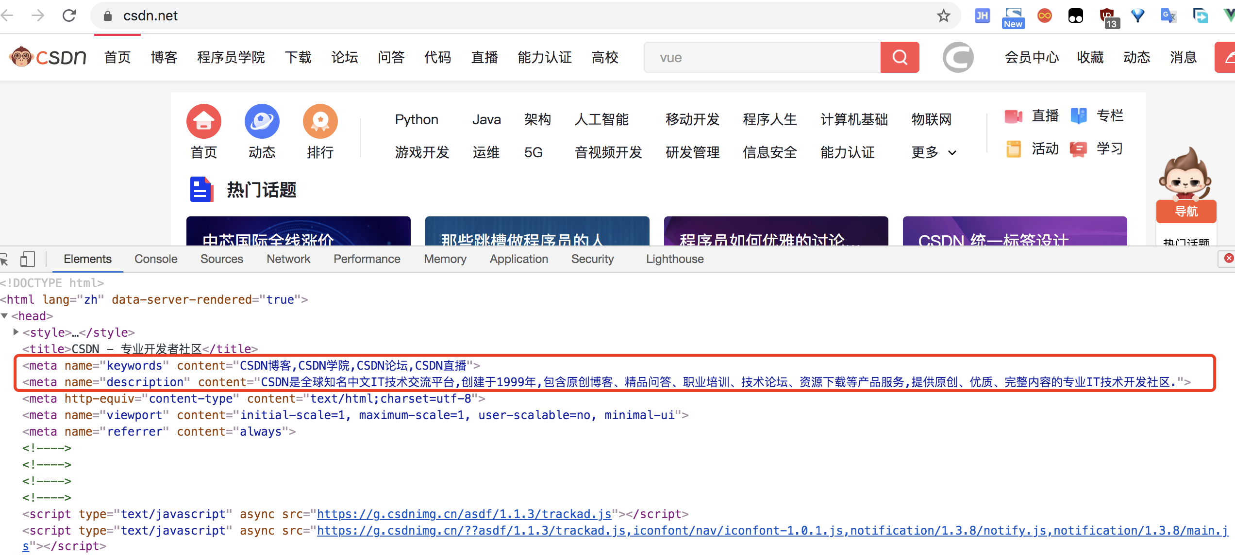Click the DevTools red error indicator
1235x555 pixels.
click(x=1228, y=258)
